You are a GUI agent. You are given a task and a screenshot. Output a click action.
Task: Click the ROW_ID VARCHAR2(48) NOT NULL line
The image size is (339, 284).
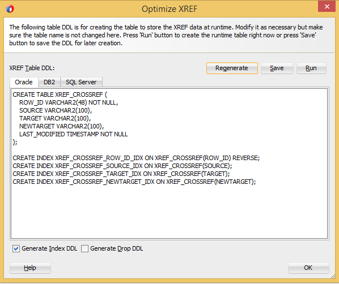(69, 102)
